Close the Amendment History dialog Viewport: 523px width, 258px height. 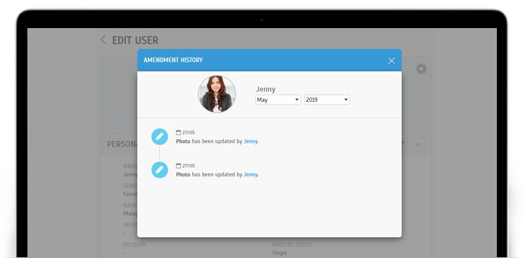tap(391, 60)
